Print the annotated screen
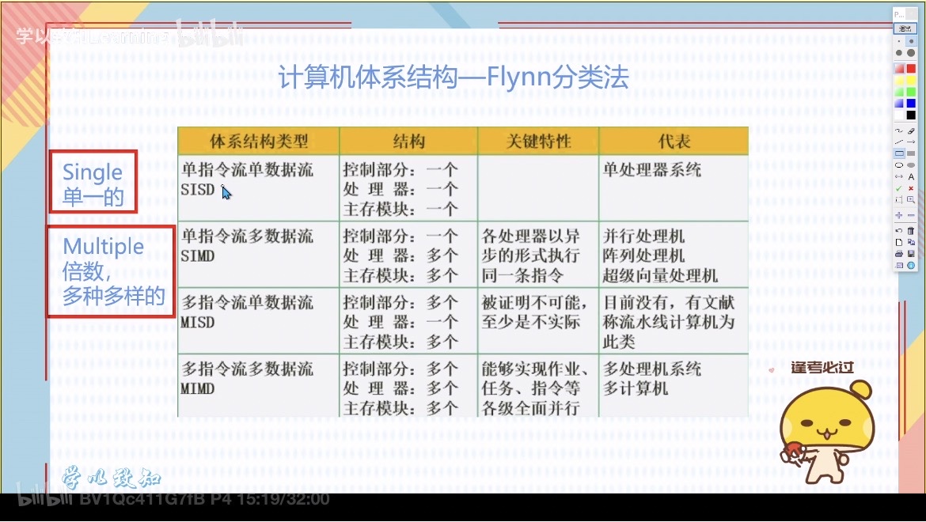Image resolution: width=926 pixels, height=522 pixels. click(x=898, y=253)
